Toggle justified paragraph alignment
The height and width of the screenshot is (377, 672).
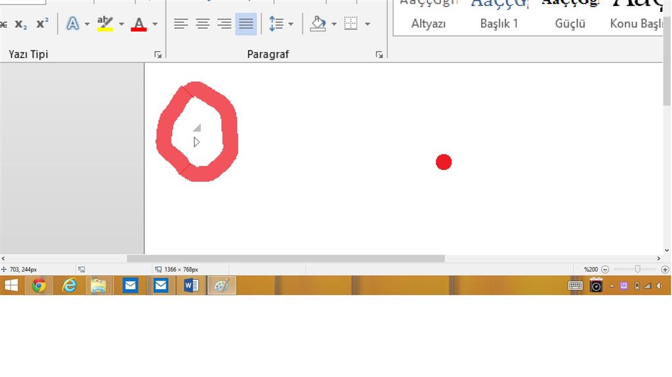246,24
